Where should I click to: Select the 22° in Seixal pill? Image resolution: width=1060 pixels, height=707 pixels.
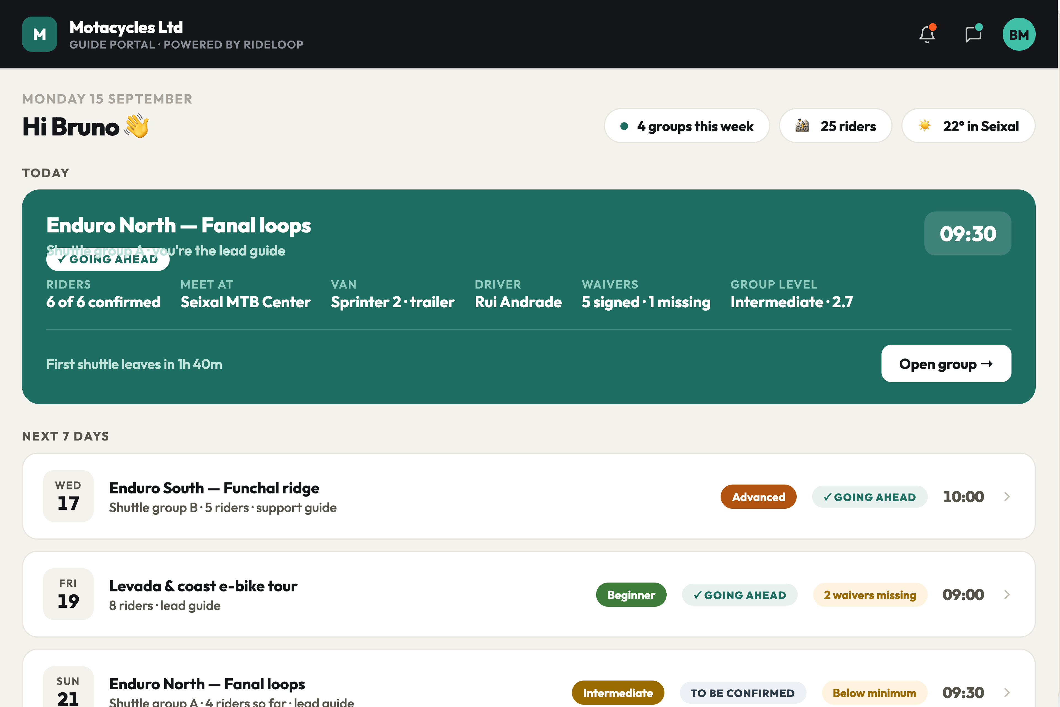968,126
